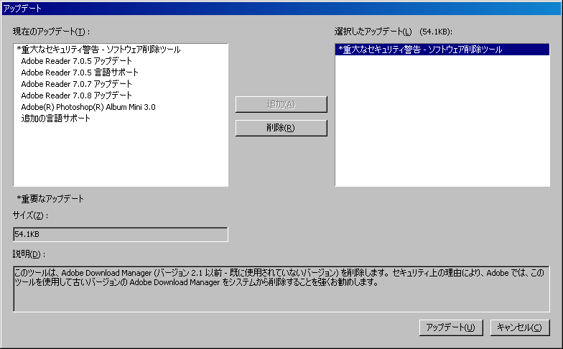The height and width of the screenshot is (349, 563).
Task: Click the 現在のアップデート(T) label
Action: (x=51, y=32)
